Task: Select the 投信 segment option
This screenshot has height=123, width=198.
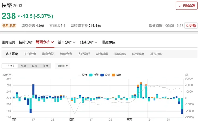Action: click(35, 66)
